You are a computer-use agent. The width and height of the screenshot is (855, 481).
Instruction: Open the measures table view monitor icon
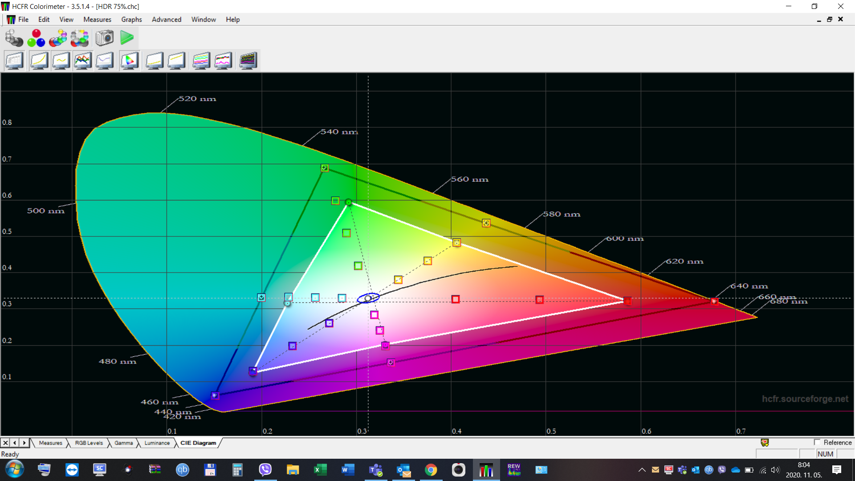pos(15,60)
